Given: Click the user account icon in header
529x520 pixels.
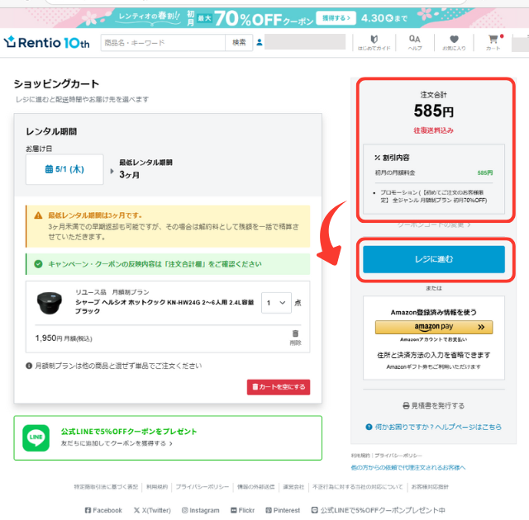Looking at the screenshot, I should click(259, 42).
